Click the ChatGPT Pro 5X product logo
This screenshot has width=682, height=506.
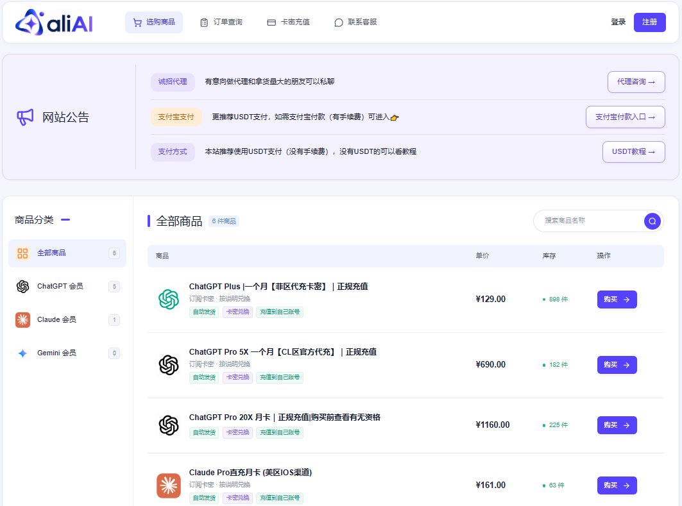169,365
